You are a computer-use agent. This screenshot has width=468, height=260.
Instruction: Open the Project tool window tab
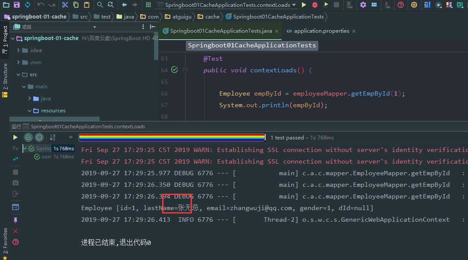click(5, 39)
